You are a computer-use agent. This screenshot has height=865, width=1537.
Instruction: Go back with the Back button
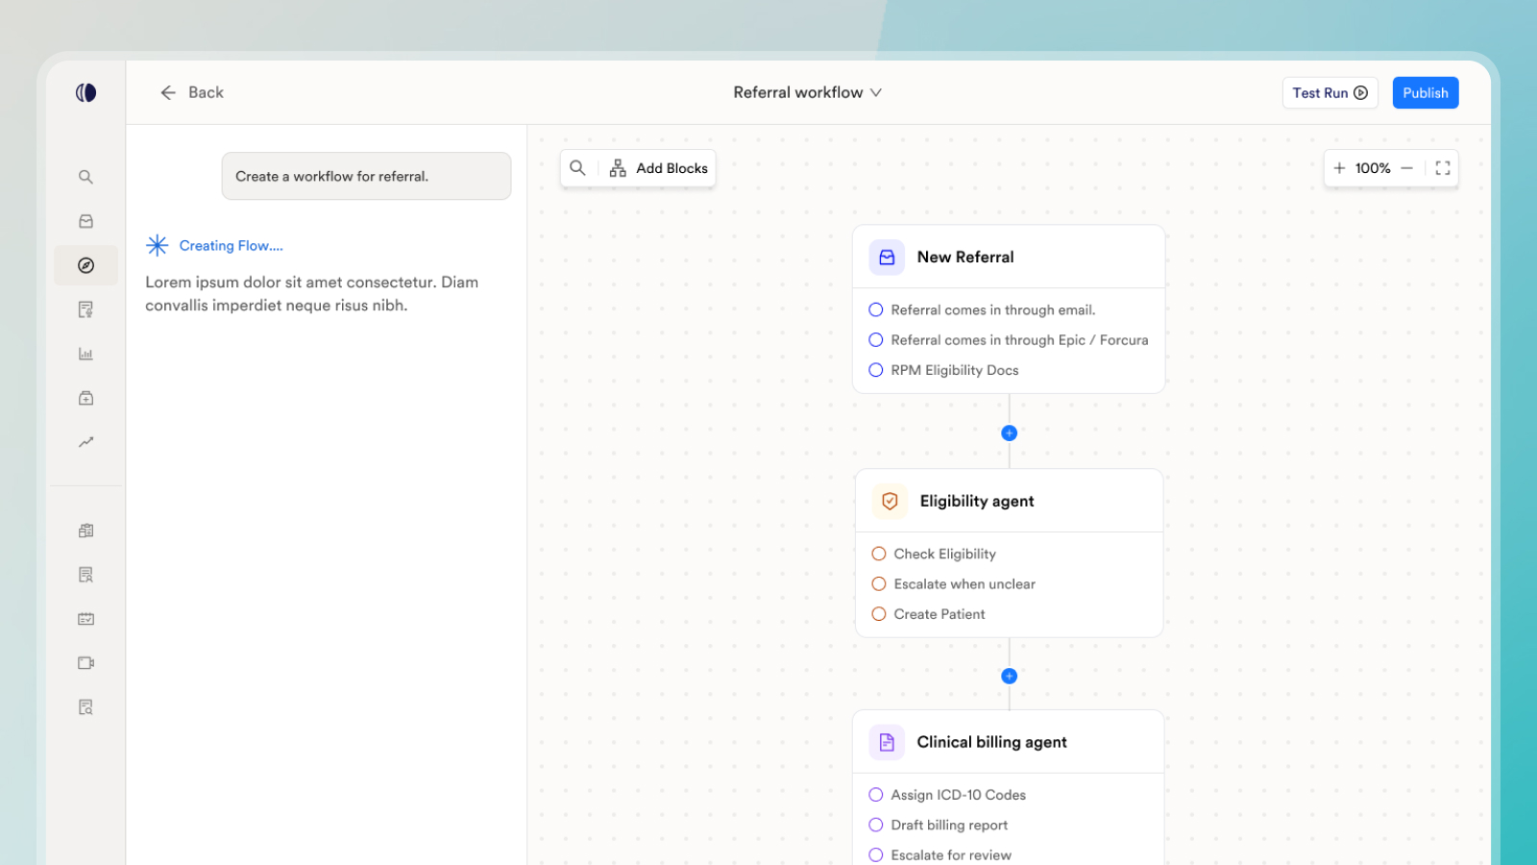click(x=191, y=92)
